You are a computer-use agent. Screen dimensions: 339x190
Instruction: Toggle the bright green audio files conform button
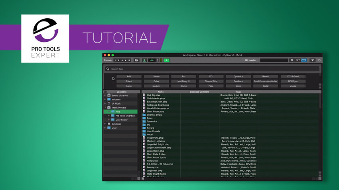(x=166, y=60)
